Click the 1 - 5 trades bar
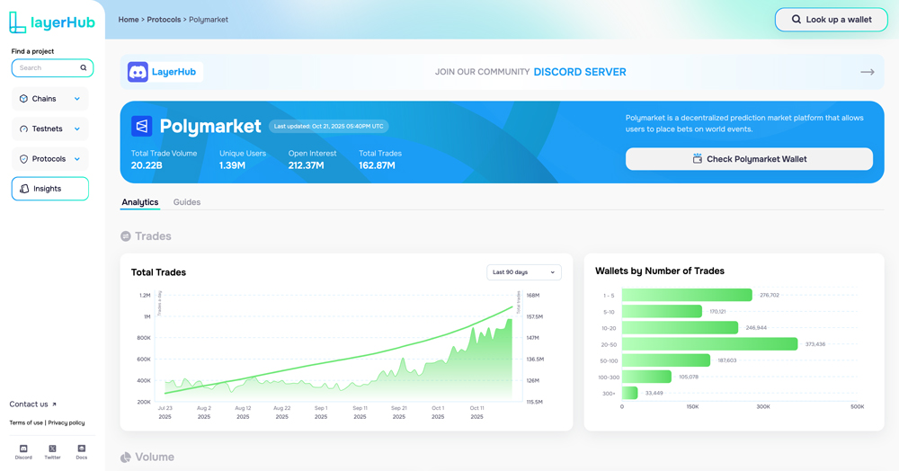899x471 pixels. click(687, 295)
